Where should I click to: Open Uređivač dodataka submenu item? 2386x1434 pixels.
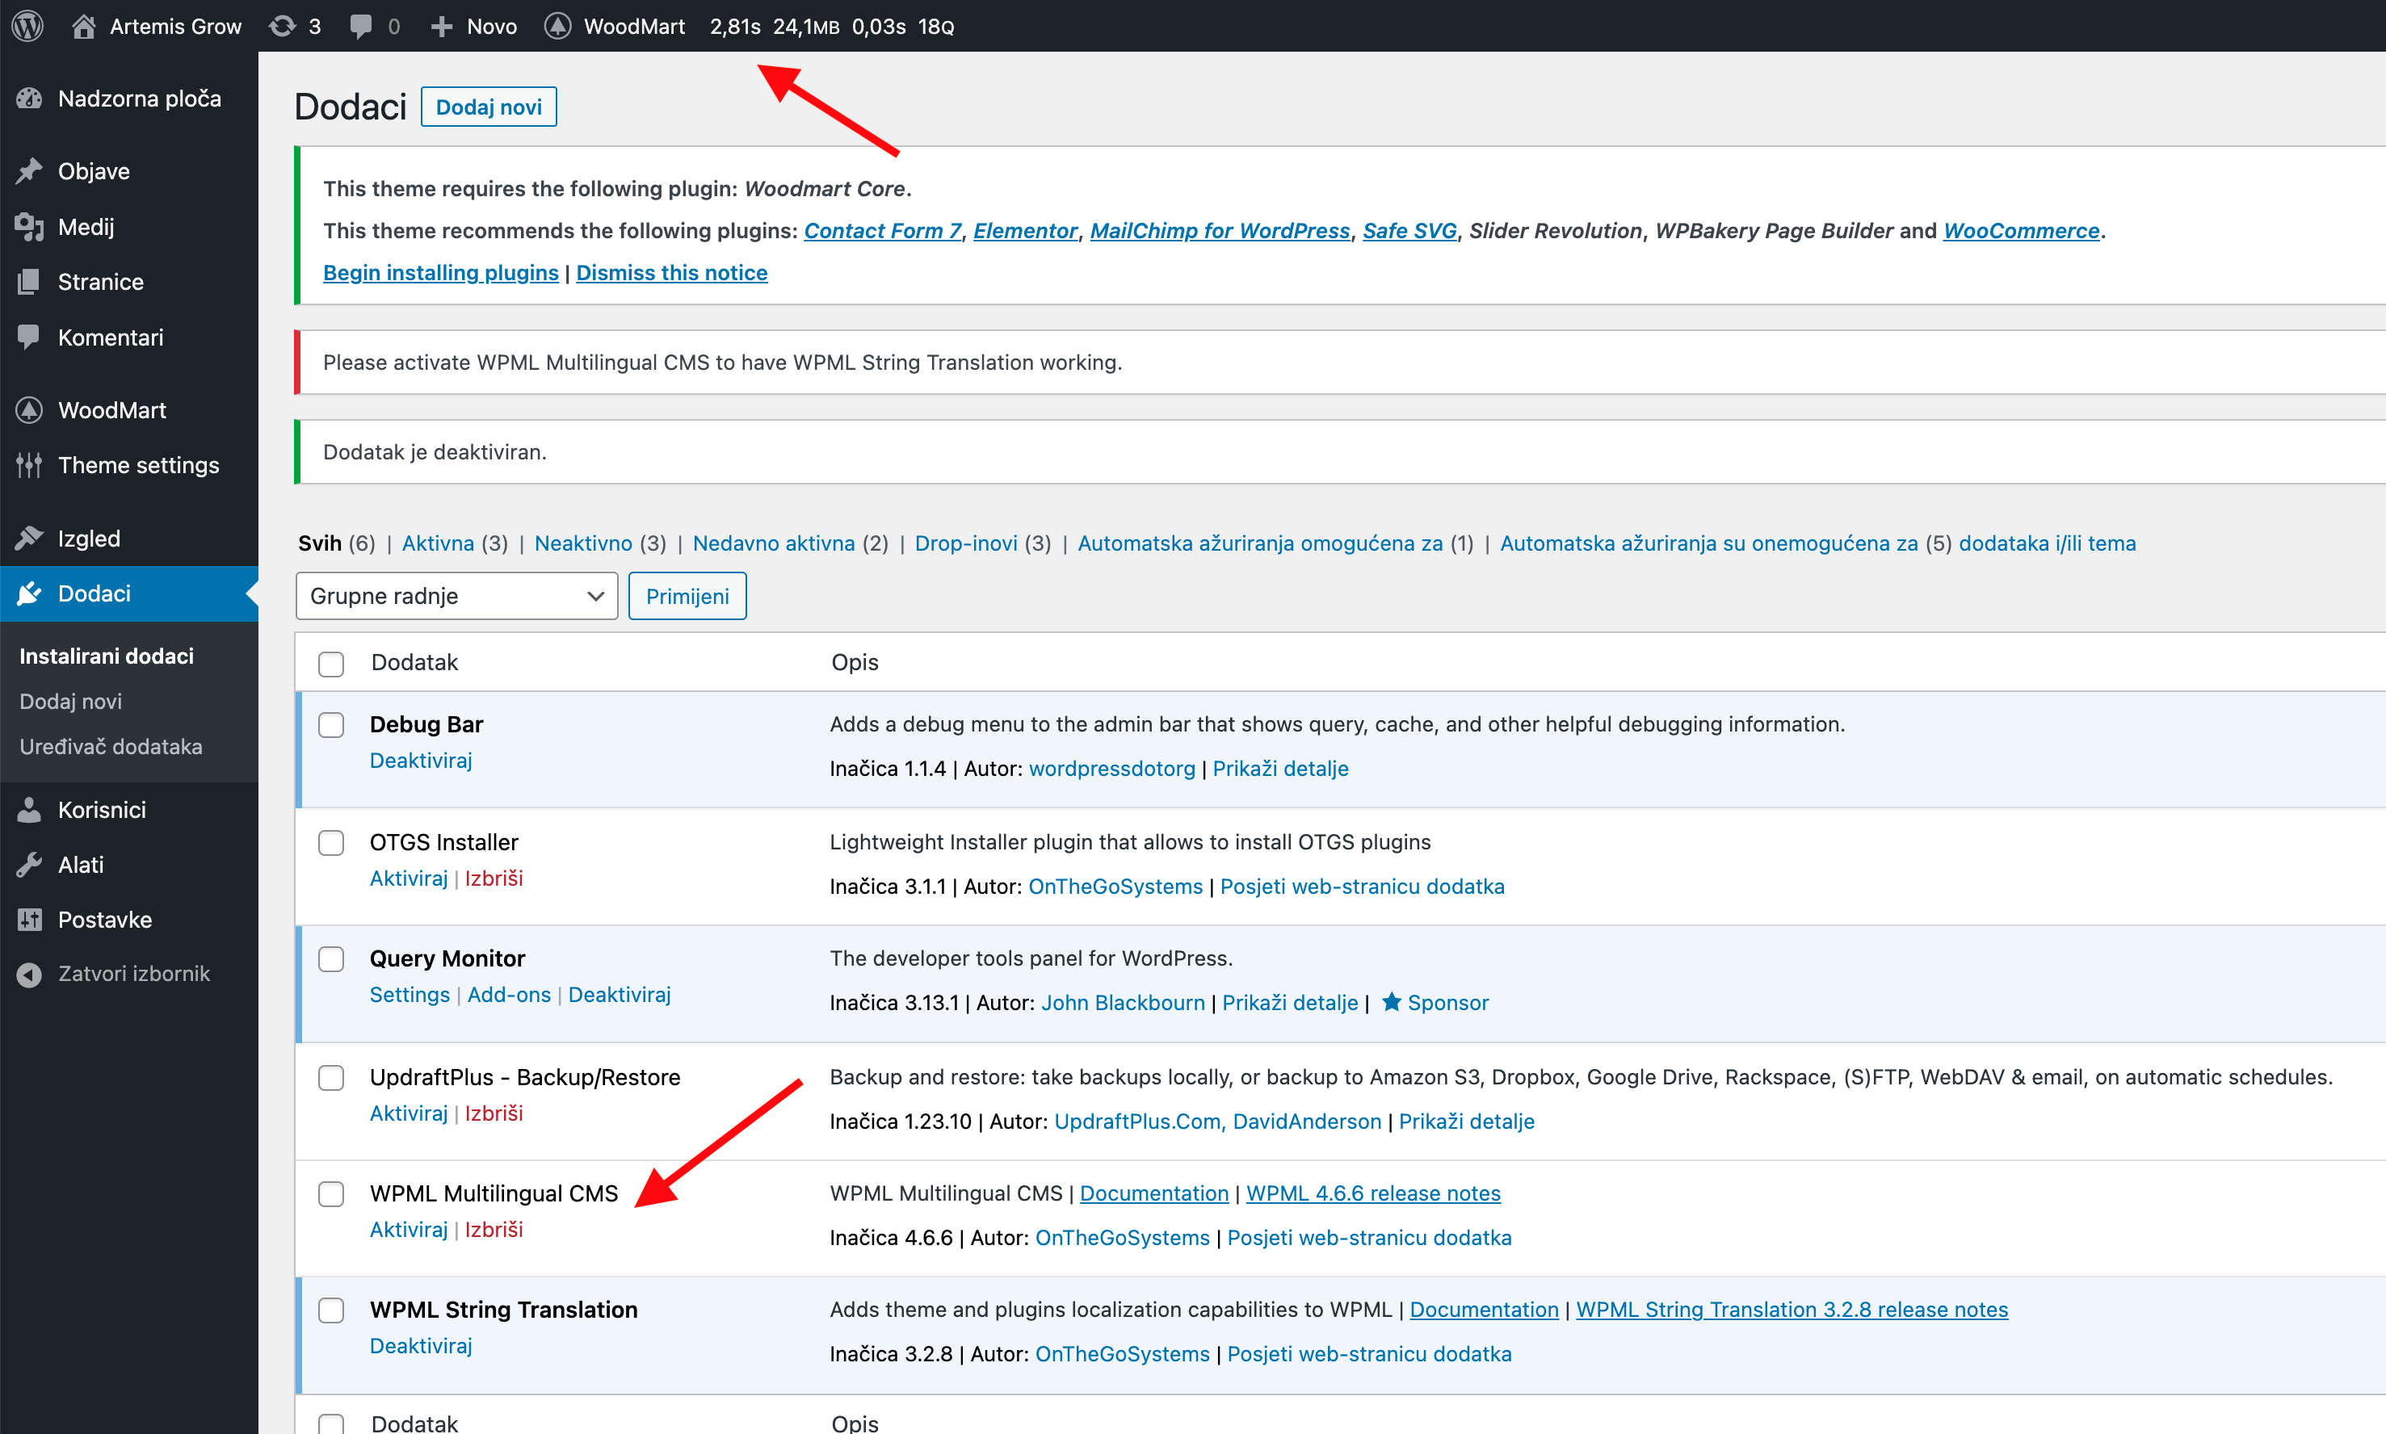[x=111, y=747]
